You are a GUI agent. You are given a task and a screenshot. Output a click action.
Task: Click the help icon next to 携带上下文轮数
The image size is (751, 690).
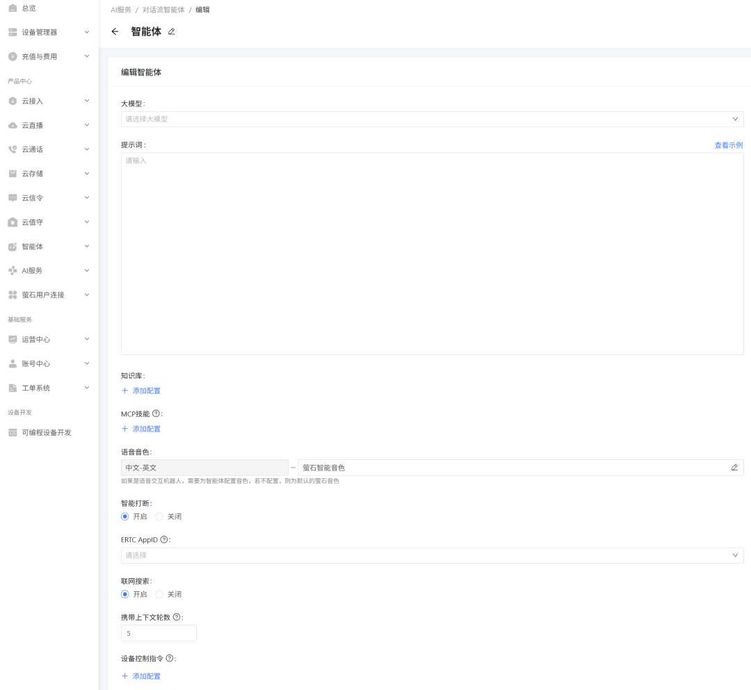click(177, 617)
